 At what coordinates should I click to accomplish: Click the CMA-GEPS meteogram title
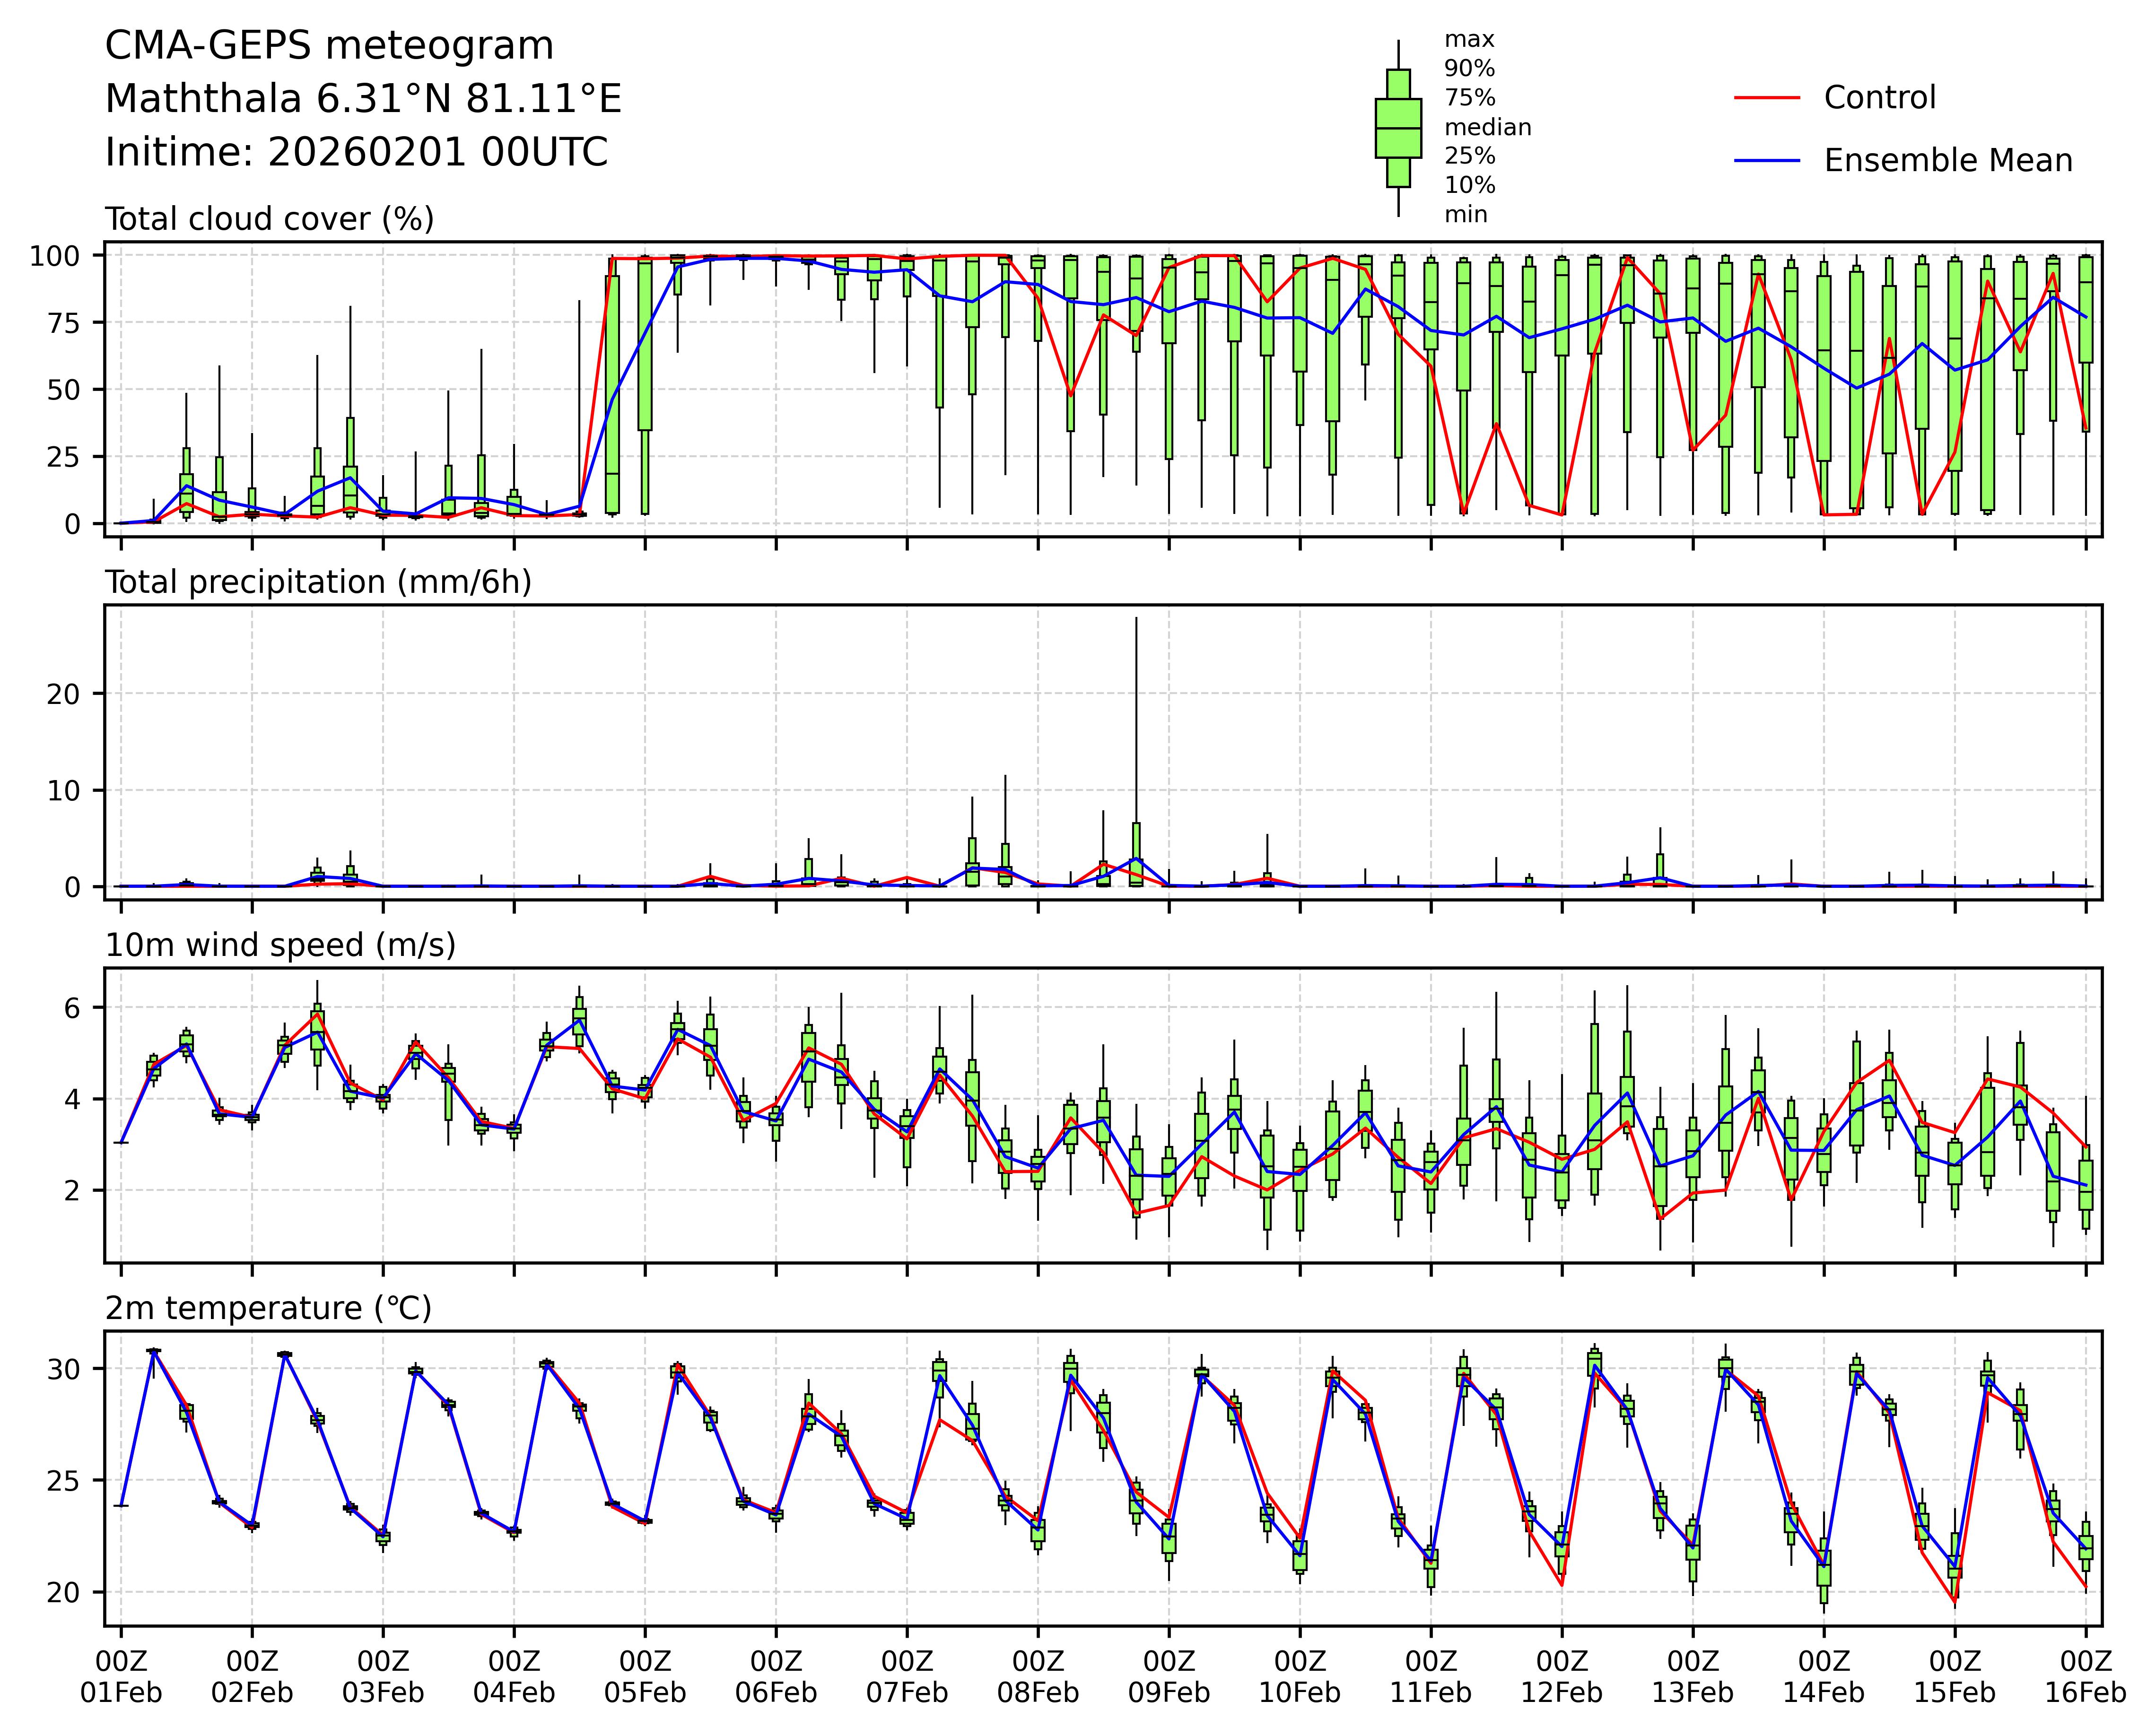pos(329,46)
